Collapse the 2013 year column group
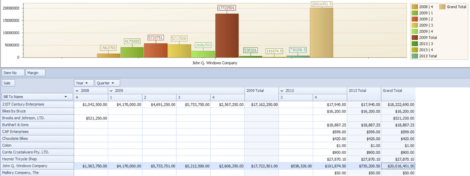470x176 pixels. tap(282, 91)
